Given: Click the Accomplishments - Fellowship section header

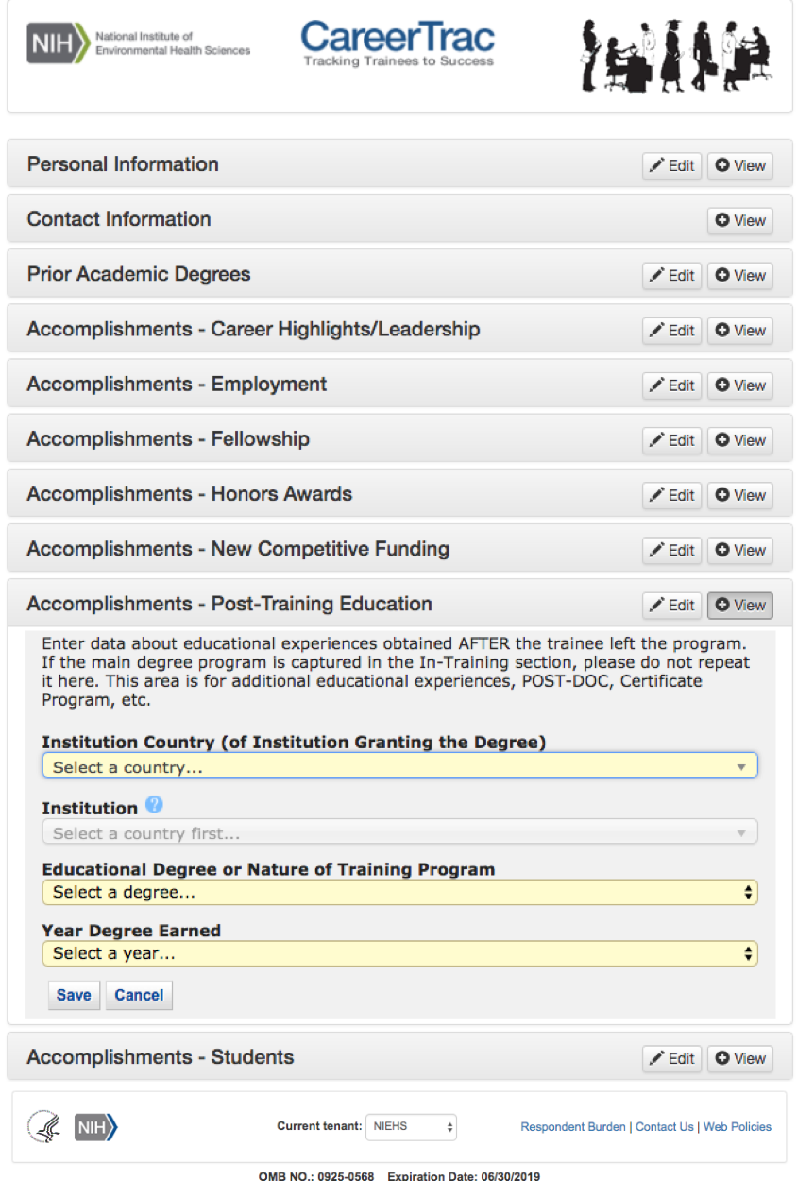Looking at the screenshot, I should [x=168, y=439].
